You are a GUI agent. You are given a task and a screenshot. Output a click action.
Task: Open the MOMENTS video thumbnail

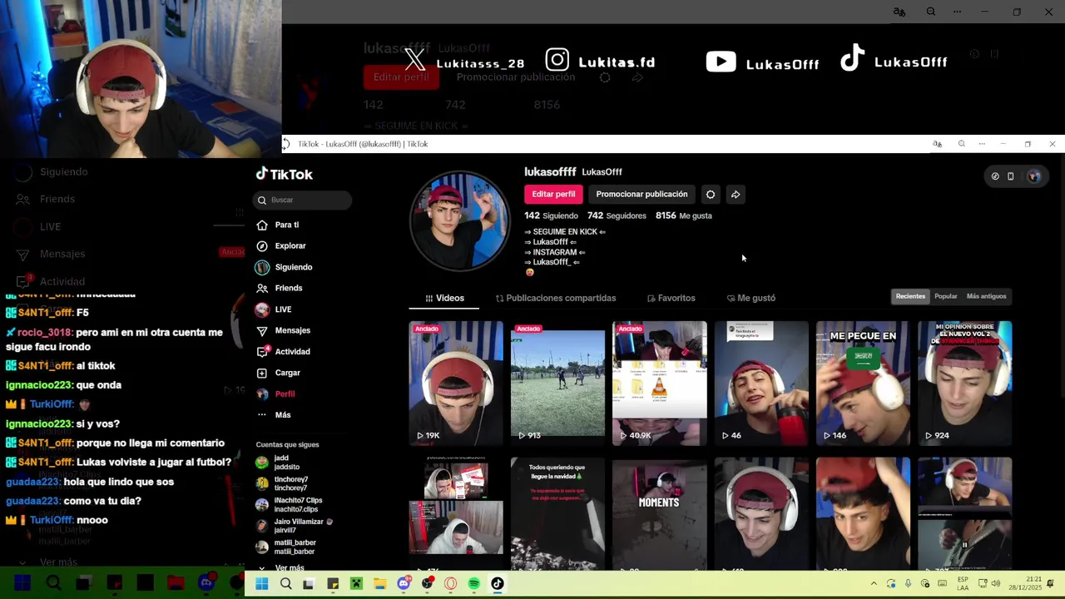pyautogui.click(x=660, y=513)
